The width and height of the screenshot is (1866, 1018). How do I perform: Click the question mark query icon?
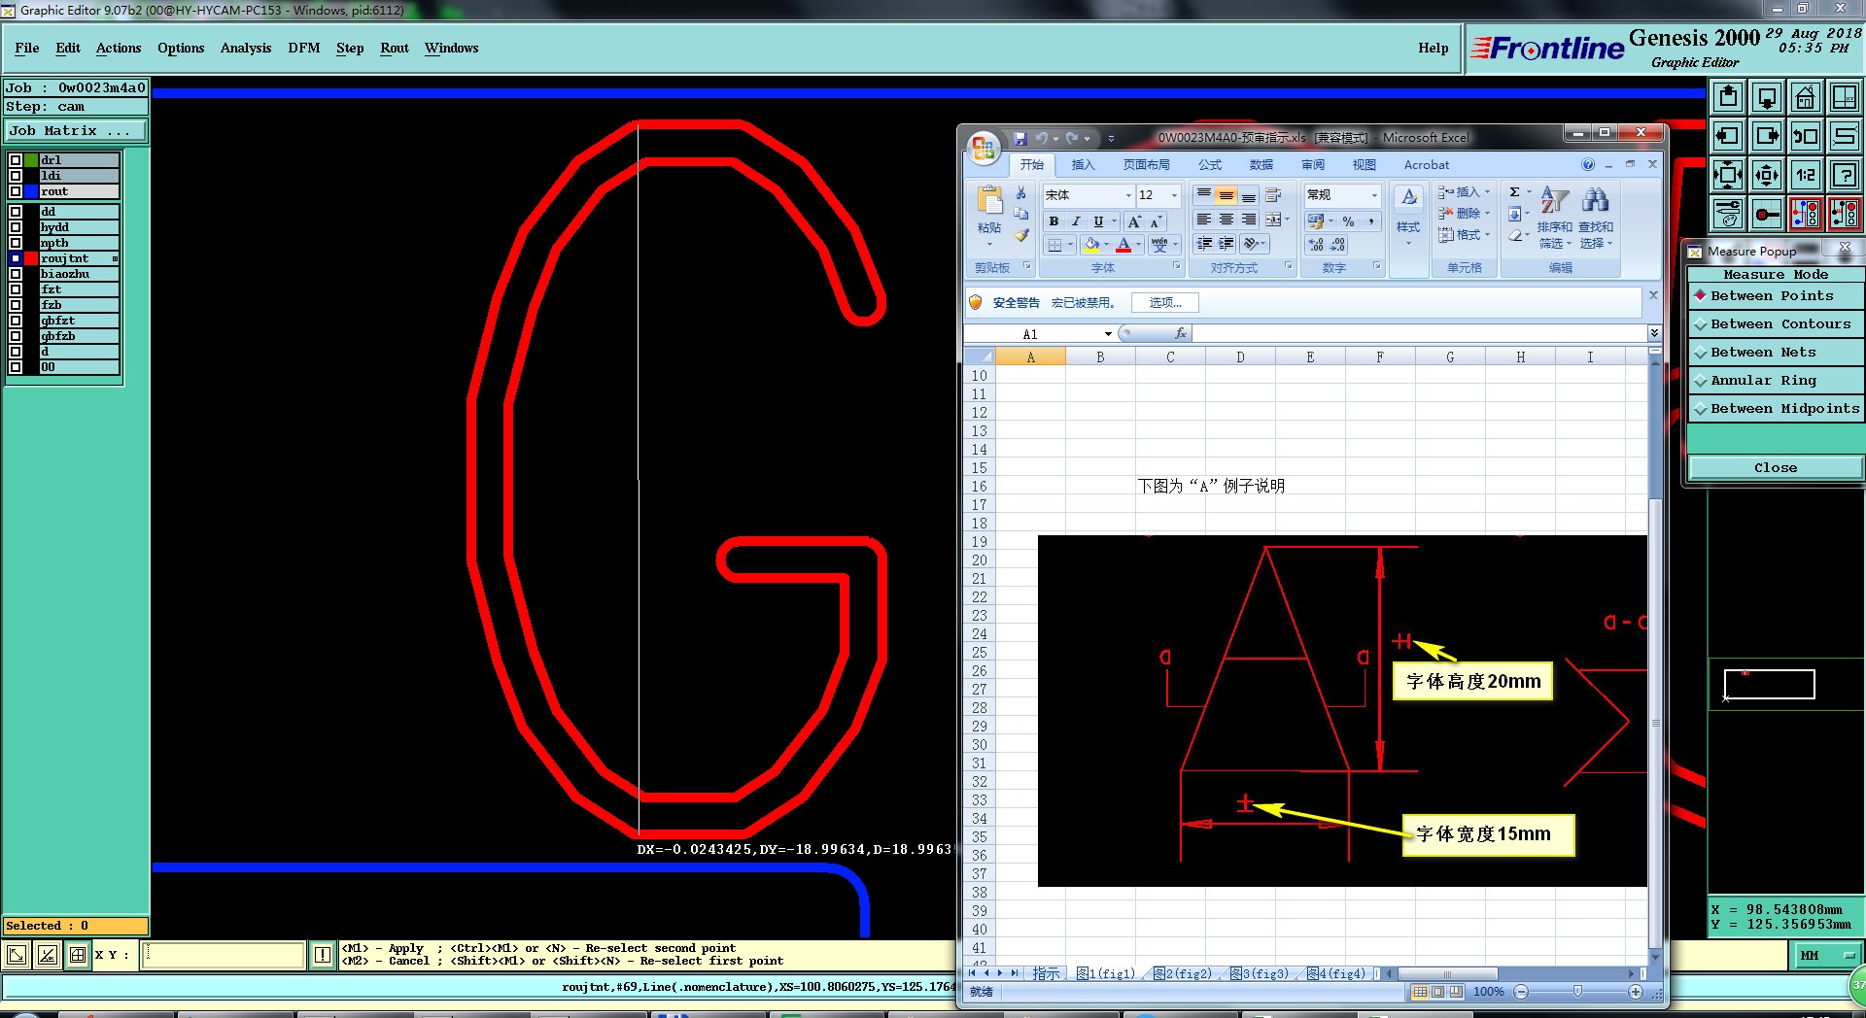(x=1845, y=175)
